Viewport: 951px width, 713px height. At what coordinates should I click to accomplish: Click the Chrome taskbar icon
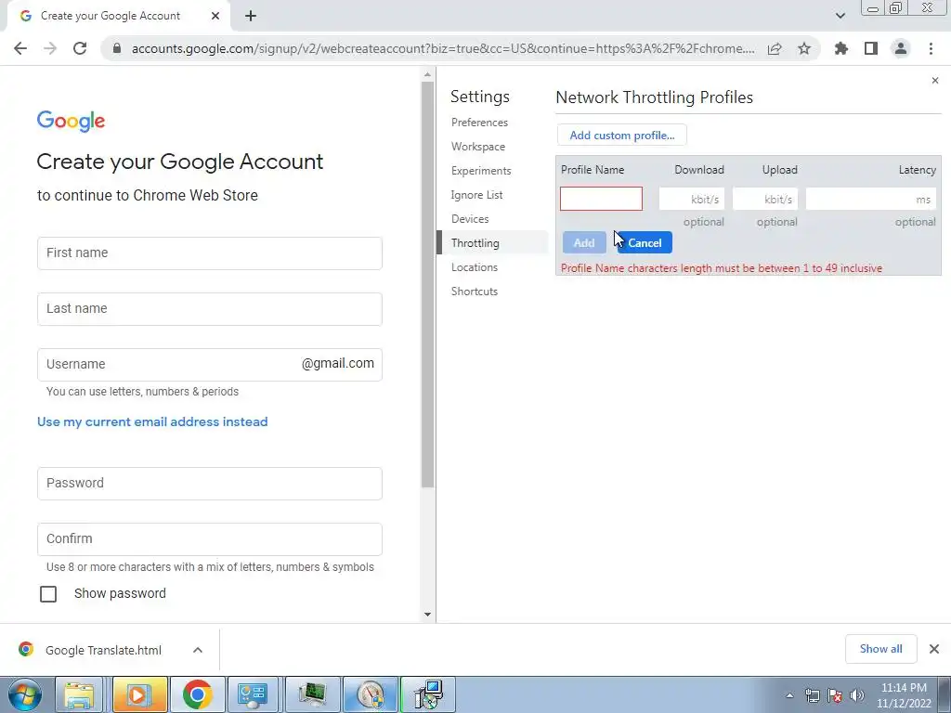pyautogui.click(x=197, y=694)
